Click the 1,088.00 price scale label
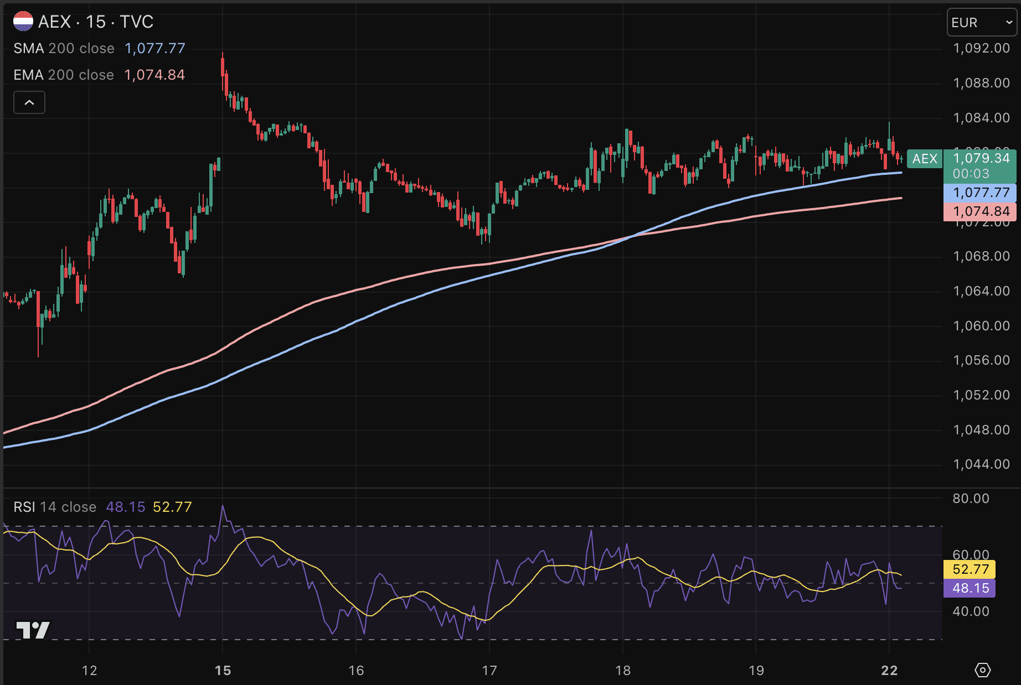Viewport: 1021px width, 685px height. (981, 83)
